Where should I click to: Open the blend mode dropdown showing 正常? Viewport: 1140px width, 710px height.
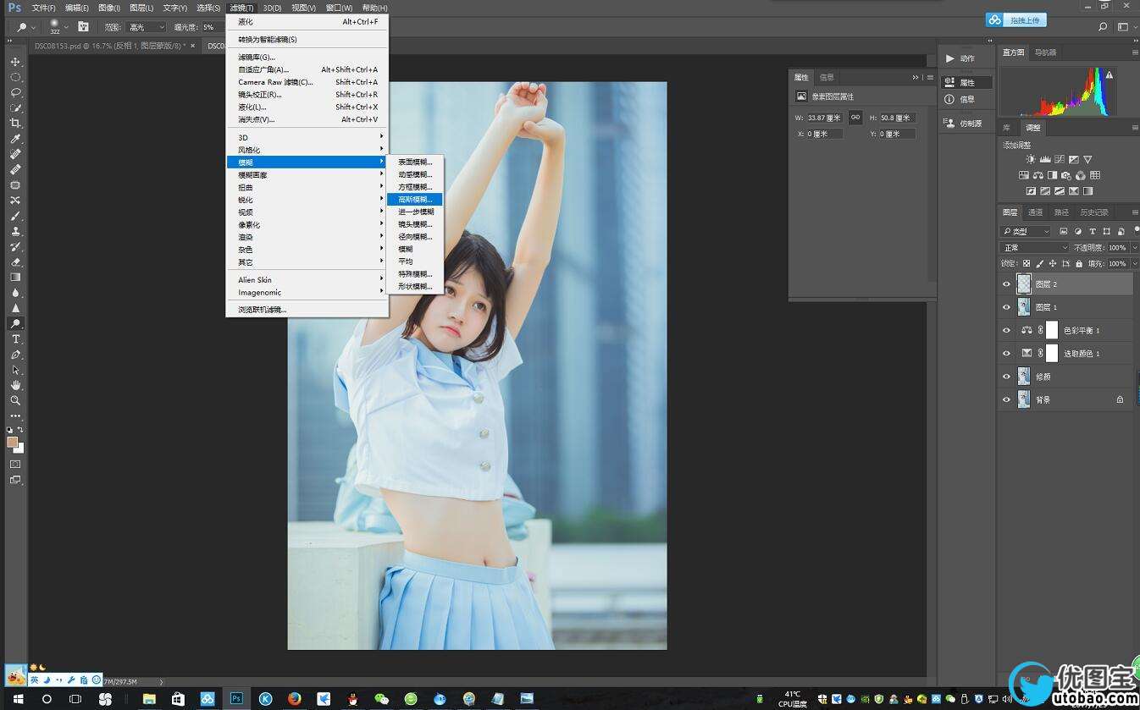pyautogui.click(x=1035, y=247)
